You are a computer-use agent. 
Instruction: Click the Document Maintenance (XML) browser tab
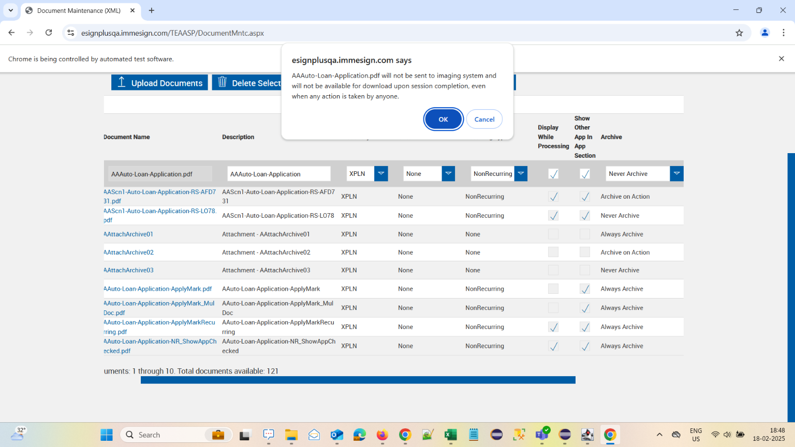pos(79,10)
